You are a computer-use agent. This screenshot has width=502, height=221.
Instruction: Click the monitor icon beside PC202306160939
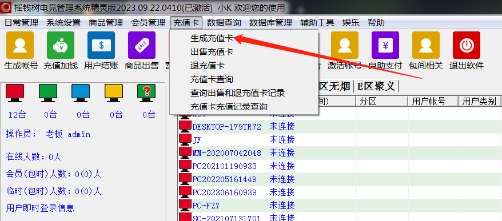[x=185, y=192]
